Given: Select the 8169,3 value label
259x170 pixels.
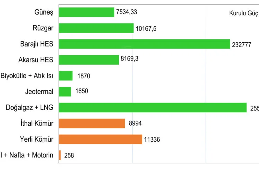Looking at the screenshot, I should point(129,59).
